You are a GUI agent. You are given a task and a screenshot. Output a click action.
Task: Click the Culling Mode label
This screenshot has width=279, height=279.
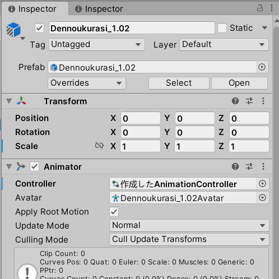click(x=41, y=240)
